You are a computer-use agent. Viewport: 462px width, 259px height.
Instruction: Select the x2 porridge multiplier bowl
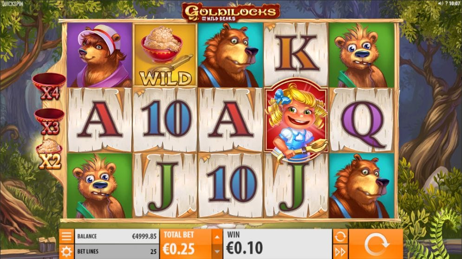click(49, 154)
